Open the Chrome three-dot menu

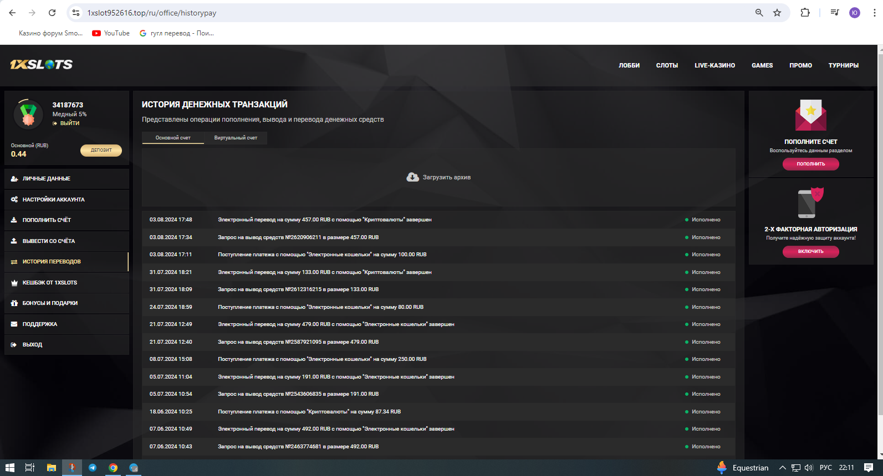point(874,13)
